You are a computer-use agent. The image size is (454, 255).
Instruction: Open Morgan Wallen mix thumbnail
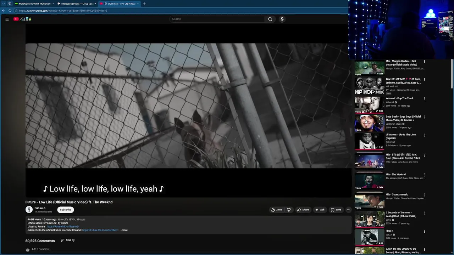[x=369, y=68]
